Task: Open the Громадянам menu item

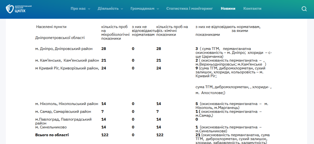Action: coord(142,9)
